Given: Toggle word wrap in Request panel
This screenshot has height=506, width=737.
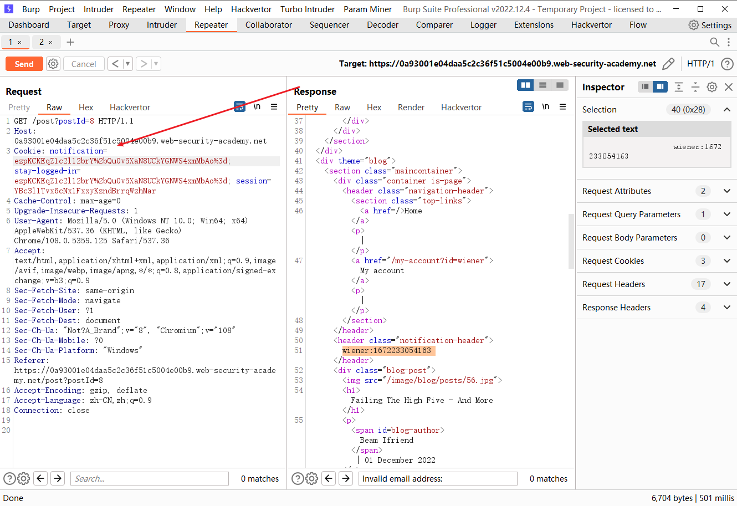Looking at the screenshot, I should [239, 106].
